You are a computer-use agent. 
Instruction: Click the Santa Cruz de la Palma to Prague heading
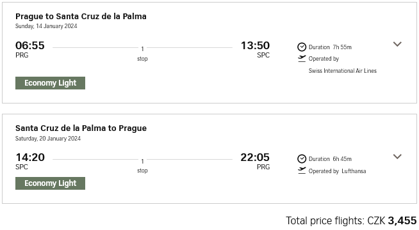click(x=81, y=128)
